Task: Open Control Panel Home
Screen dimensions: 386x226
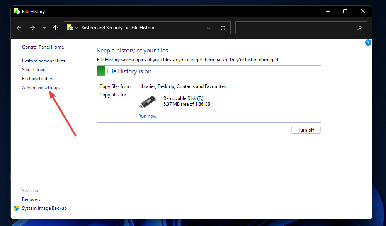Action: [x=43, y=47]
